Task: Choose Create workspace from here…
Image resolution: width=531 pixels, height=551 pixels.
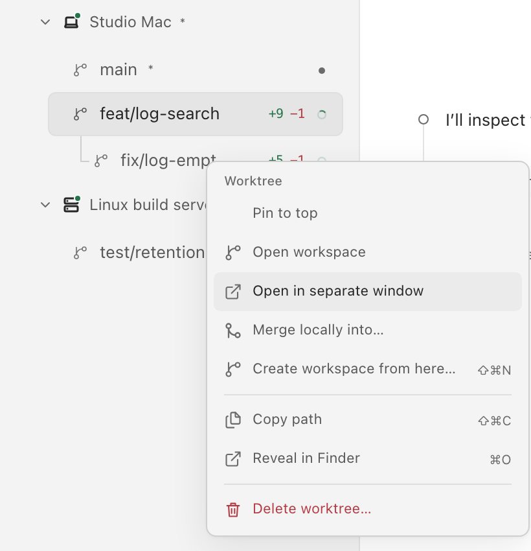Action: tap(368, 369)
